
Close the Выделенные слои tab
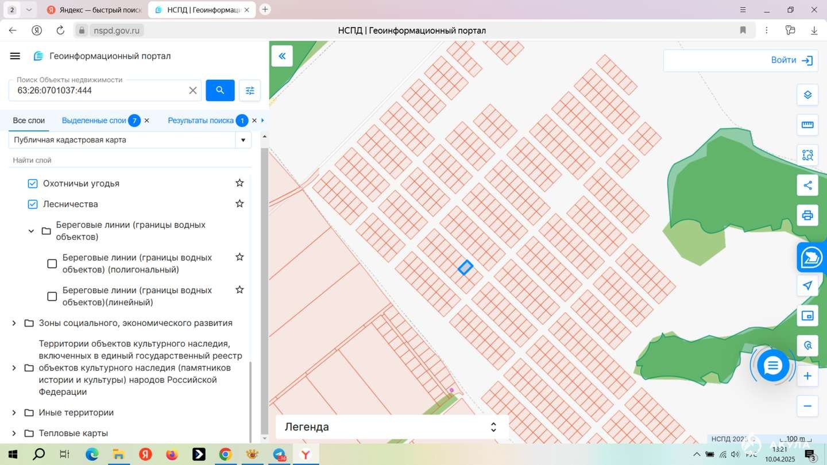[x=146, y=121]
